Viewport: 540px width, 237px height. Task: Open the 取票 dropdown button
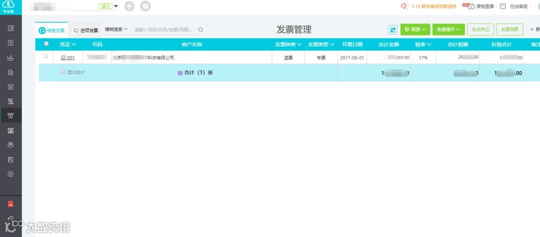click(x=415, y=29)
